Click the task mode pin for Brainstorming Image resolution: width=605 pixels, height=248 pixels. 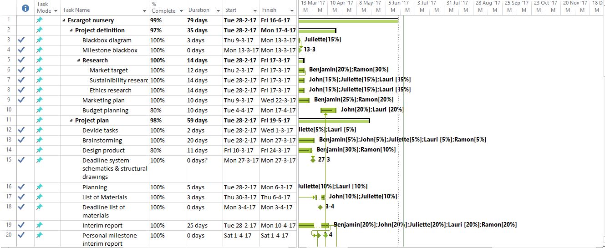pyautogui.click(x=39, y=140)
